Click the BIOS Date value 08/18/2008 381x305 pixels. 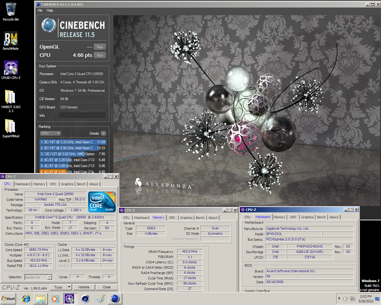pyautogui.click(x=310, y=282)
